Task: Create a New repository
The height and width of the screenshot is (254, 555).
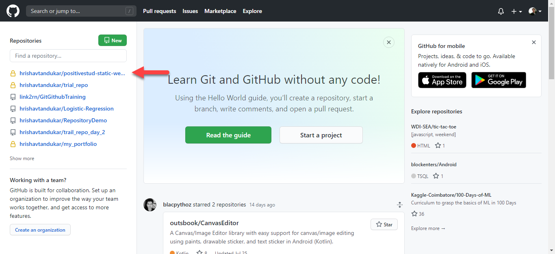Action: 113,40
